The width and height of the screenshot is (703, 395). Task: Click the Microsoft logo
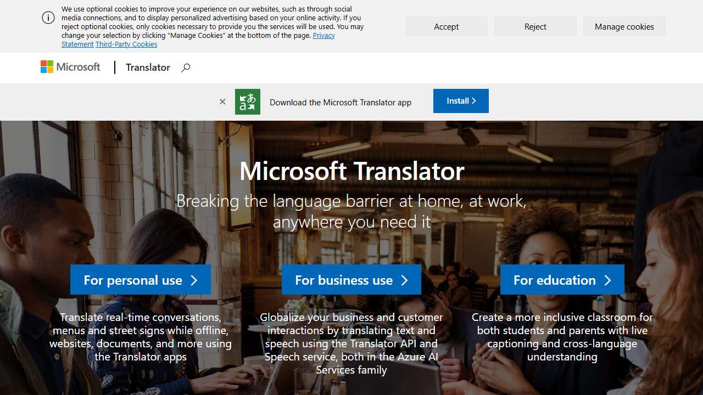pyautogui.click(x=70, y=67)
